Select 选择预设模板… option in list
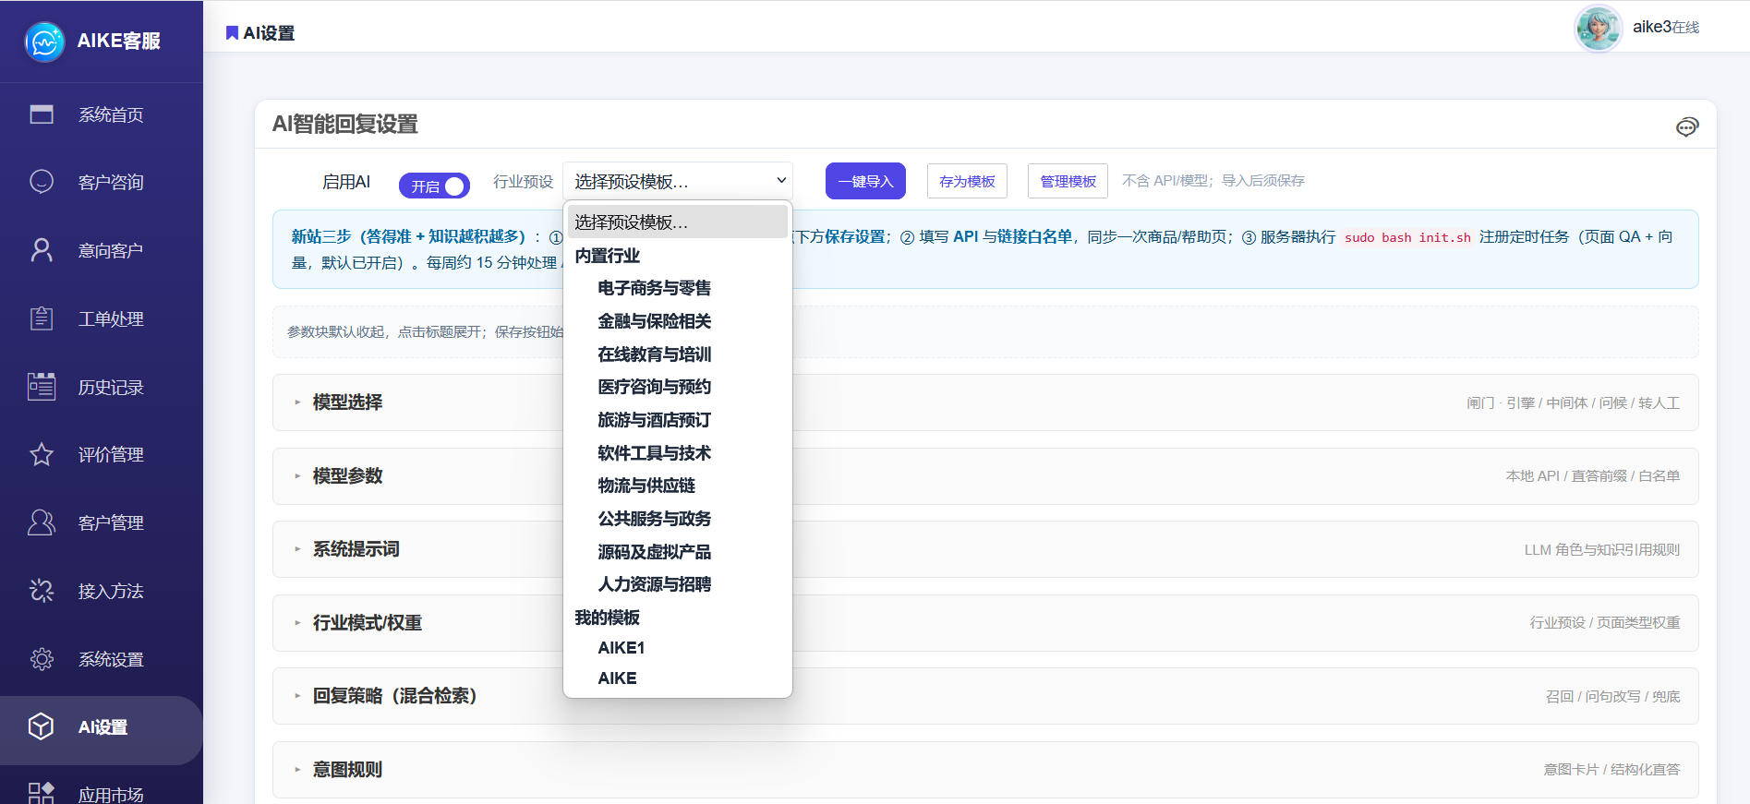Image resolution: width=1750 pixels, height=804 pixels. 678,222
